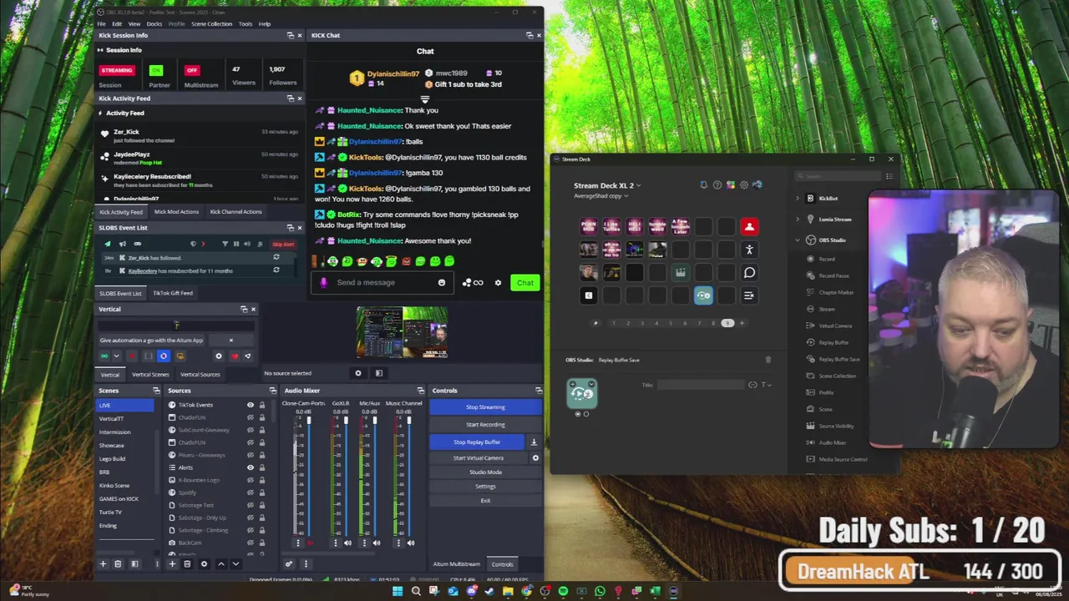Add a new scene with the plus icon

104,564
